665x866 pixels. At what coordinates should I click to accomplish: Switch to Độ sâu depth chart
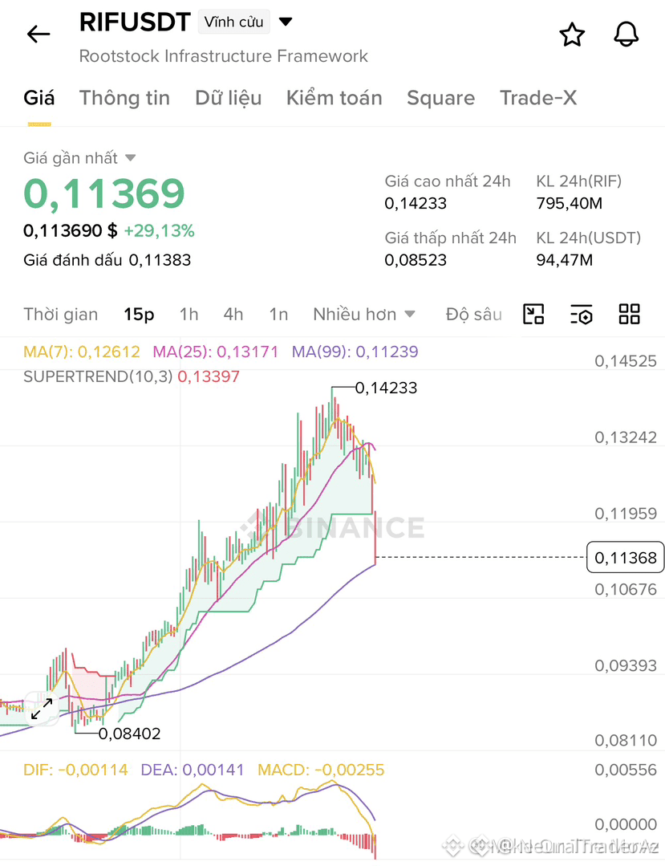[474, 315]
